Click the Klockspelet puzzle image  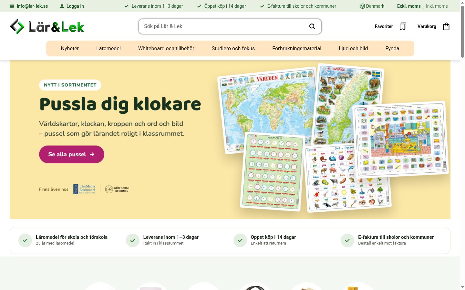click(x=272, y=172)
